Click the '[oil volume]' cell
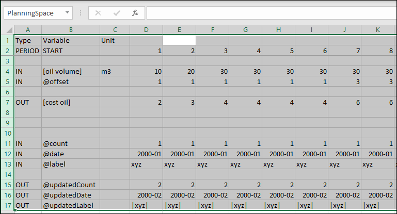The width and height of the screenshot is (397, 214). pyautogui.click(x=71, y=72)
